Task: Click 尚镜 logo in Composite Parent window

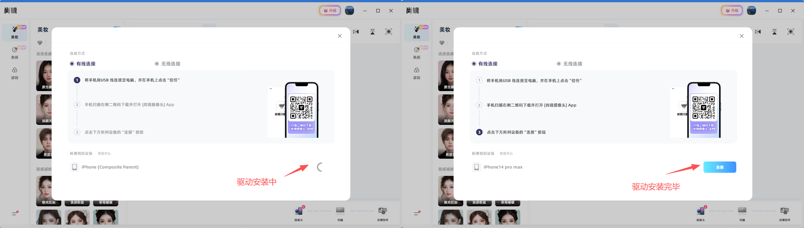Action: 11,11
